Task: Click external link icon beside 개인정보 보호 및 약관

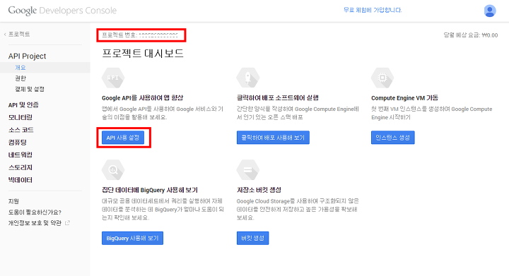Action: 68,223
